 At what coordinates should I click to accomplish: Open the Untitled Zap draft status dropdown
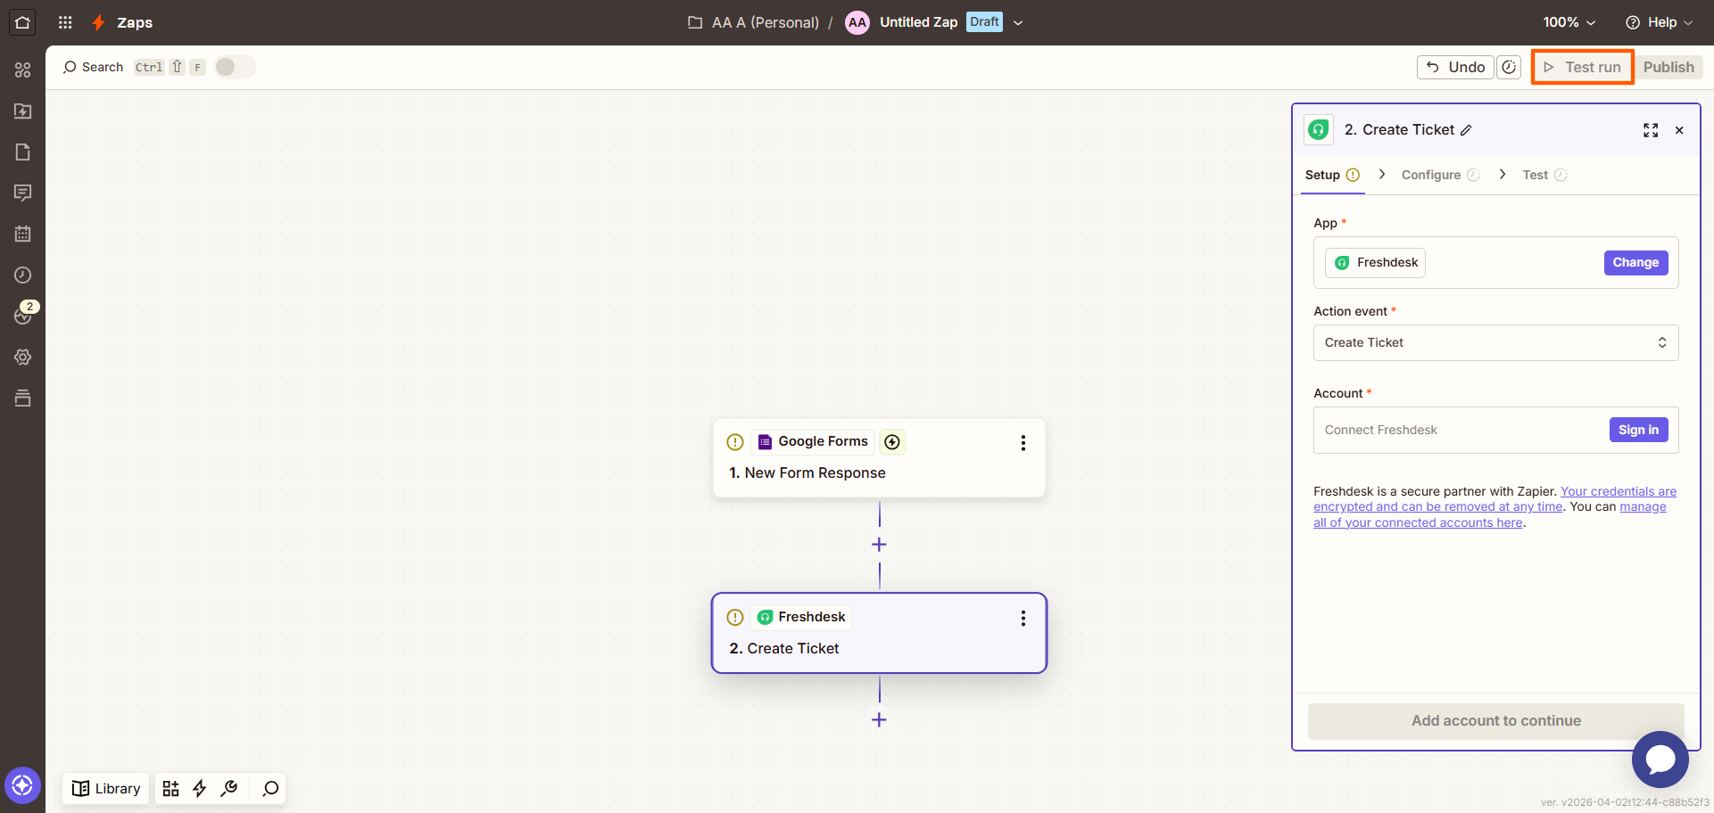1019,22
